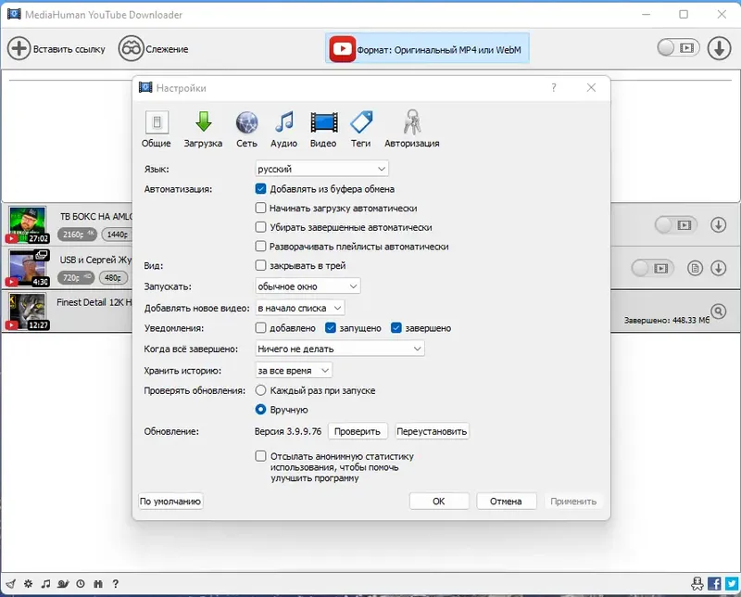Image resolution: width=741 pixels, height=597 pixels.
Task: Click the Start all downloads arrow icon
Action: 719,48
